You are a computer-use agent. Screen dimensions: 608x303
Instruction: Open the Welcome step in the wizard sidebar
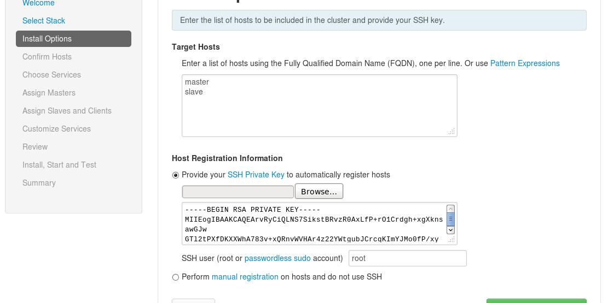click(x=38, y=3)
